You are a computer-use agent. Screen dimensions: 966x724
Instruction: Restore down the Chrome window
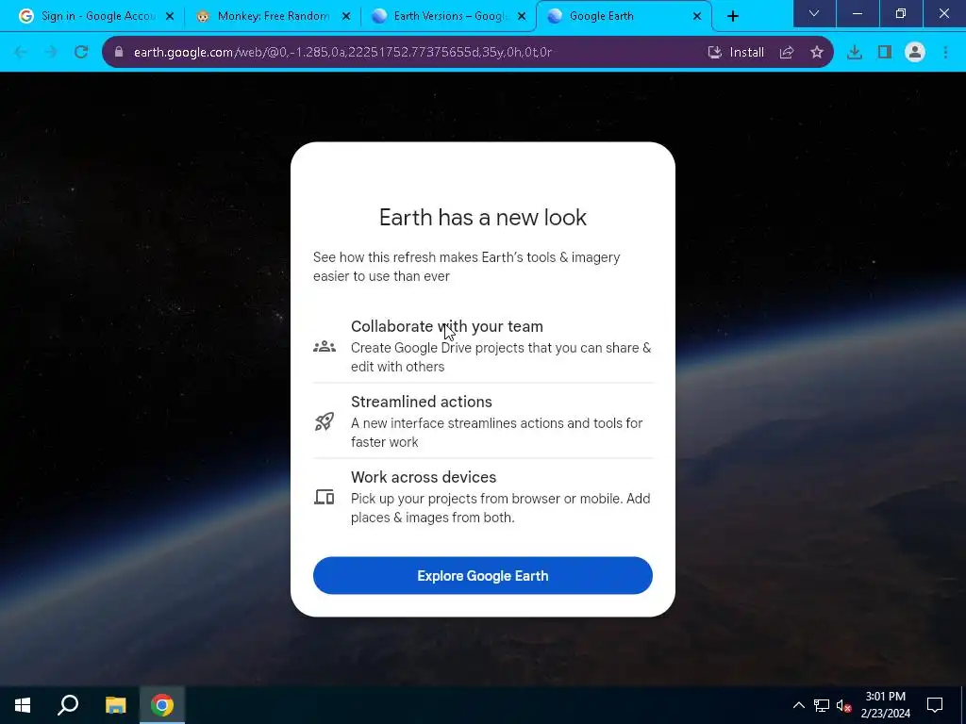click(901, 13)
